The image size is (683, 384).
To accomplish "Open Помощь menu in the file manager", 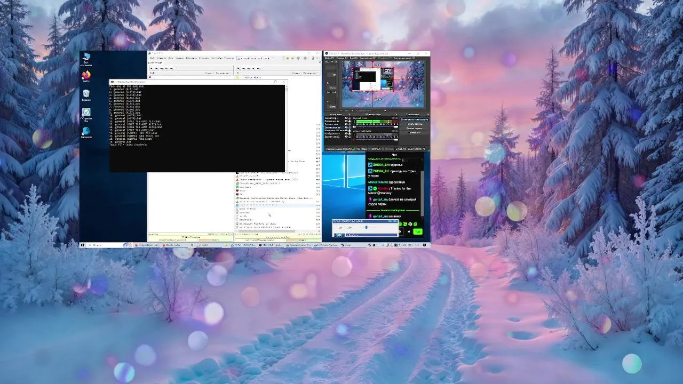I will pos(229,58).
